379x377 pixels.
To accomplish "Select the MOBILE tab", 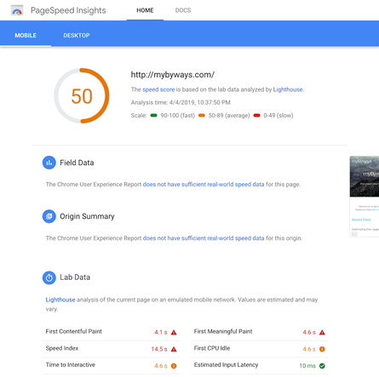I will (26, 36).
